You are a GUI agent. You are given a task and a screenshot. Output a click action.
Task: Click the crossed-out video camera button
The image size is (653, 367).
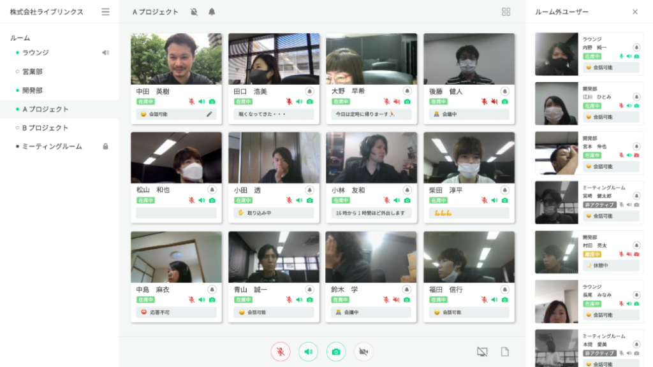[x=363, y=352]
